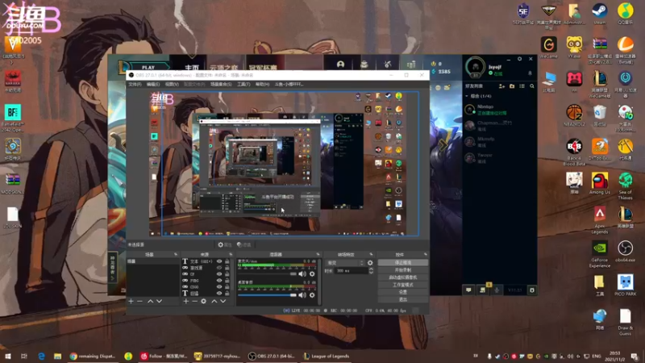Adjust transition duration stepper arrows
Screen dimensions: 645x363
point(371,270)
